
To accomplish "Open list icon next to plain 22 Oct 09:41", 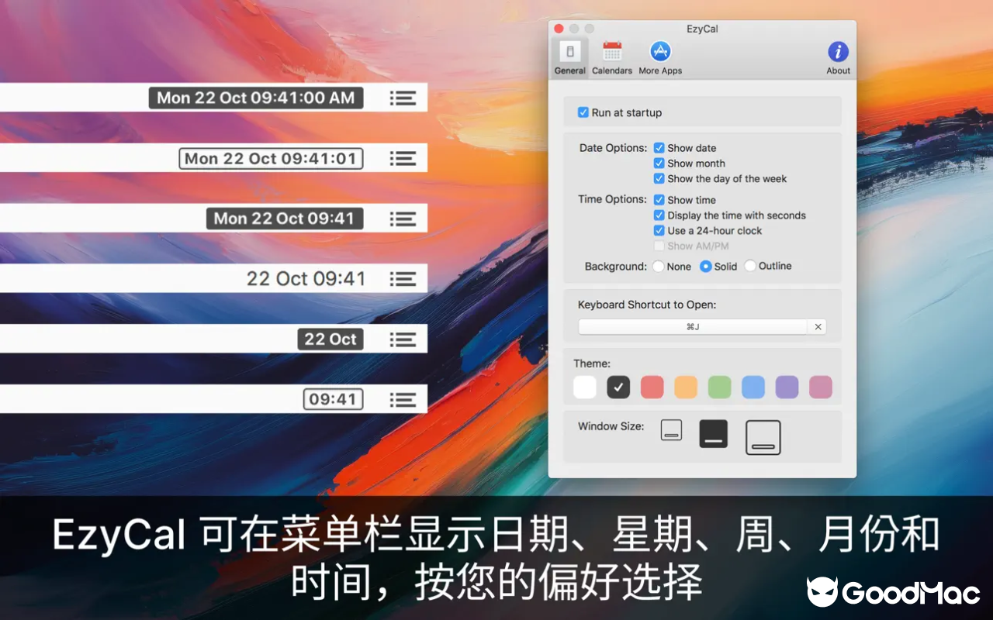I will click(x=403, y=279).
